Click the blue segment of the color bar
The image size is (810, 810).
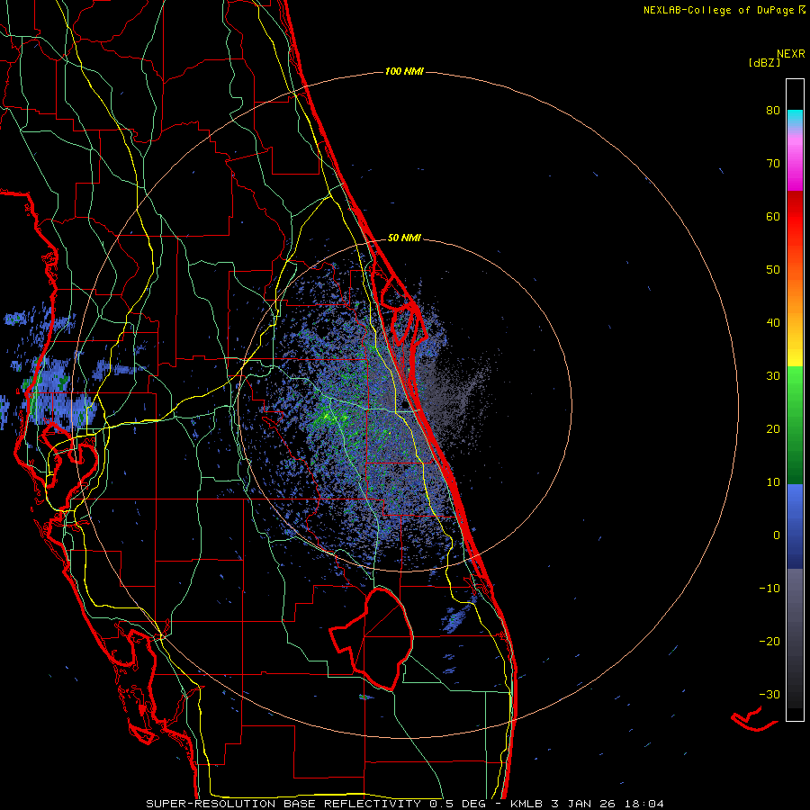click(x=795, y=526)
